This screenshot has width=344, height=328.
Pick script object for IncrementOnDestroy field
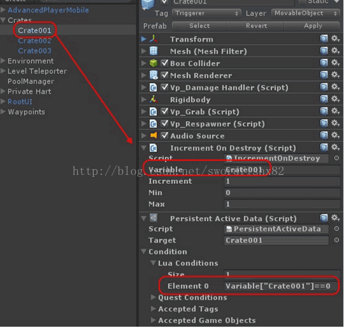[x=336, y=158]
